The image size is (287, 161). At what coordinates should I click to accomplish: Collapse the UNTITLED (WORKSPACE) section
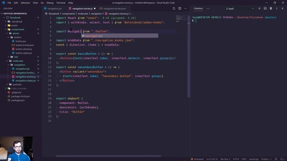click(15, 13)
